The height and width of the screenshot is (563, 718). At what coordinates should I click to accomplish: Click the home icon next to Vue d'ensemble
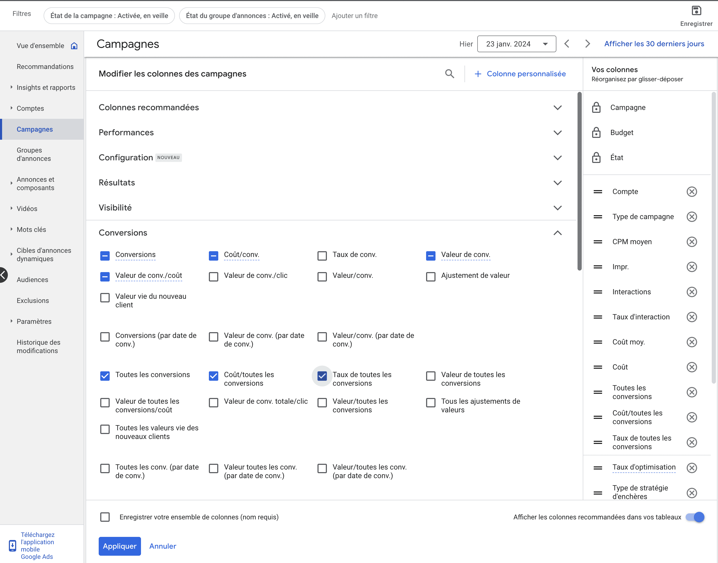pyautogui.click(x=74, y=46)
